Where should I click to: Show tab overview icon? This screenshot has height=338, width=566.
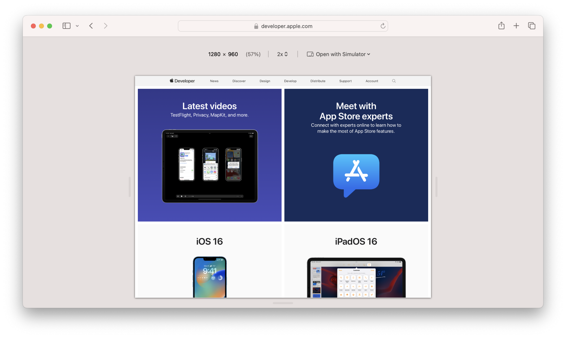coord(531,26)
